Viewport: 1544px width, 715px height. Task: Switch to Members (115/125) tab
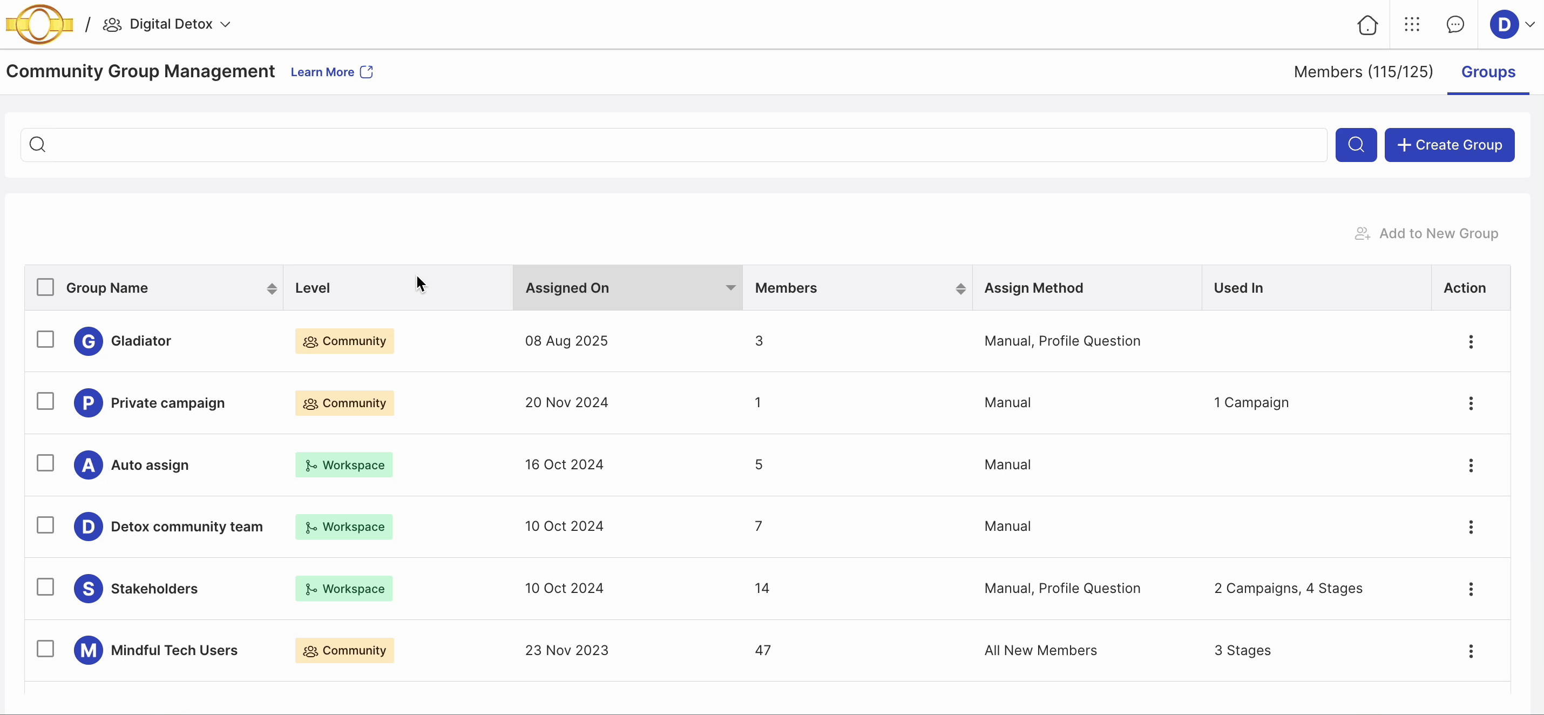(x=1363, y=72)
